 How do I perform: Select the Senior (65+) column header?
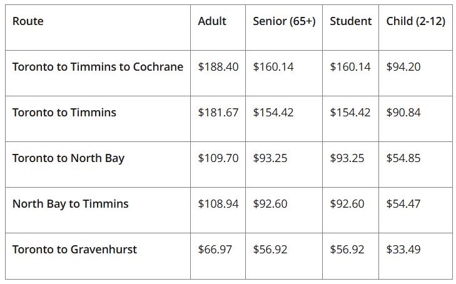tap(284, 21)
